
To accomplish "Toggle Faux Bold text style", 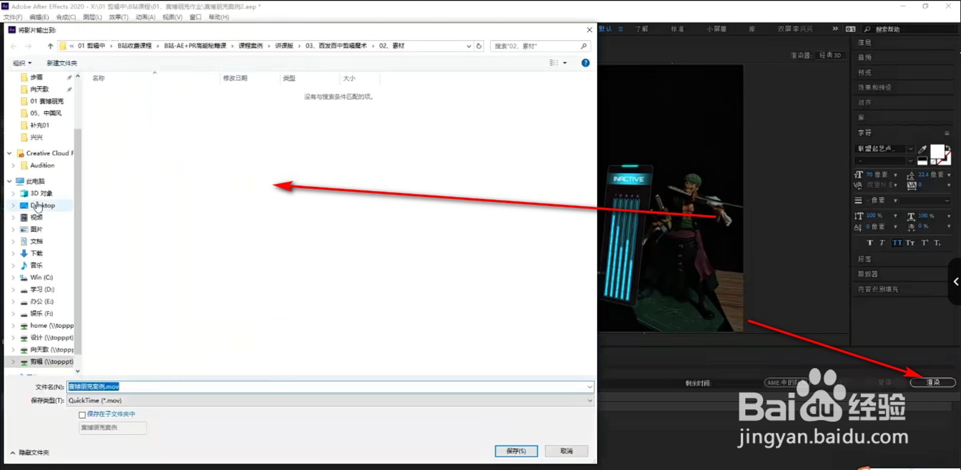I will point(870,243).
